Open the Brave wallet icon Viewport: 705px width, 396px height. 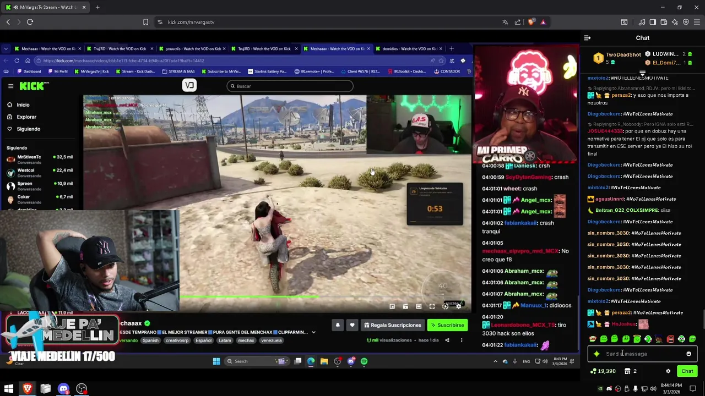664,22
